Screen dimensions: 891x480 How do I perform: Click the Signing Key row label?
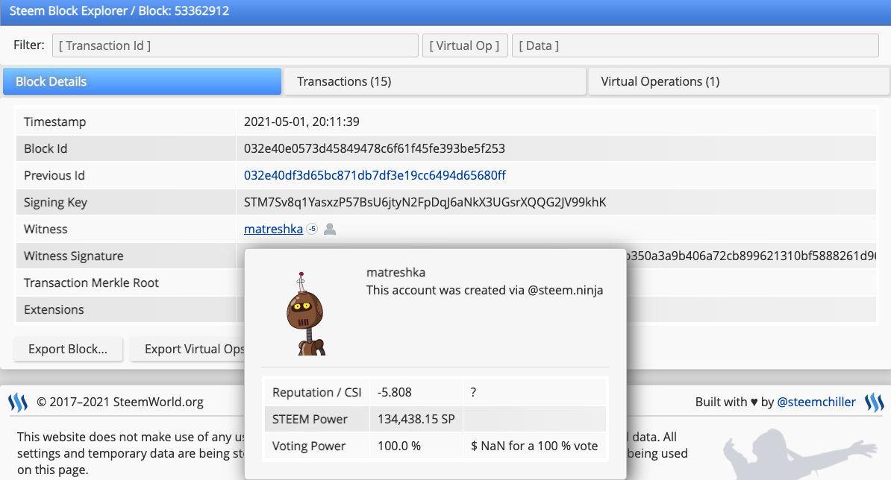pos(56,203)
